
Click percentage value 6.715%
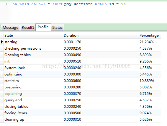click(x=146, y=94)
